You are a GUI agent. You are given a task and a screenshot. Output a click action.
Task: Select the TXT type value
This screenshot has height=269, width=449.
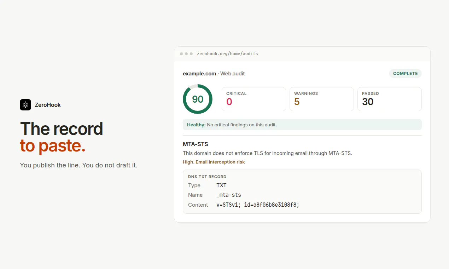coord(222,185)
